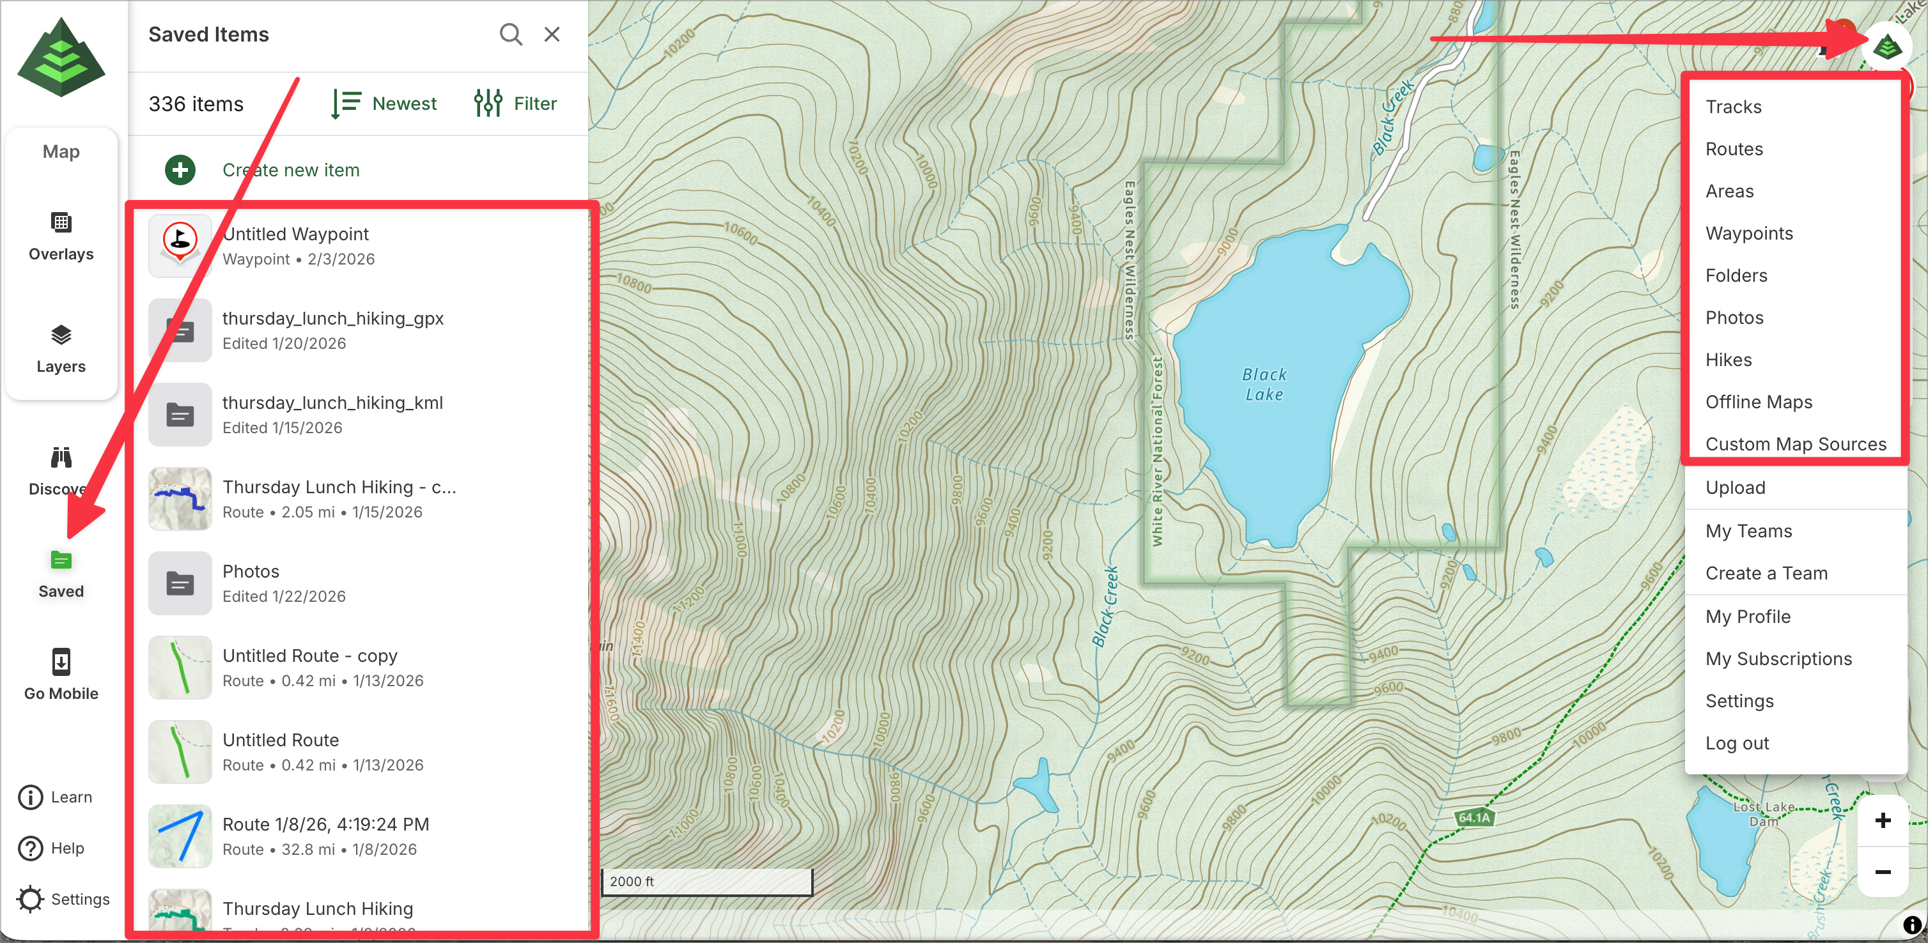Click the Go Mobile icon

[61, 663]
